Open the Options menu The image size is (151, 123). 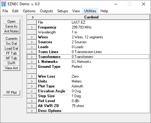coord(29,11)
